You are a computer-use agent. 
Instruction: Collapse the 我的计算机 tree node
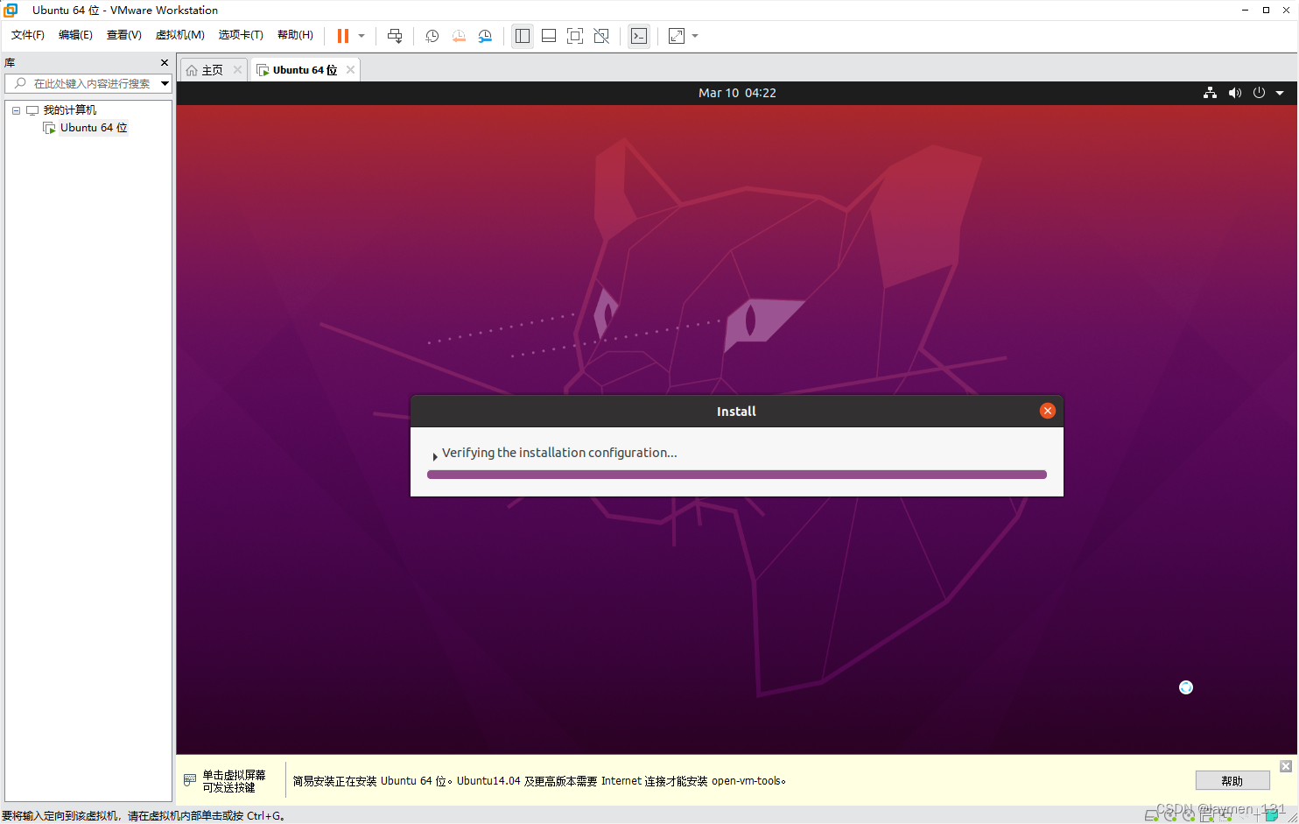tap(15, 109)
